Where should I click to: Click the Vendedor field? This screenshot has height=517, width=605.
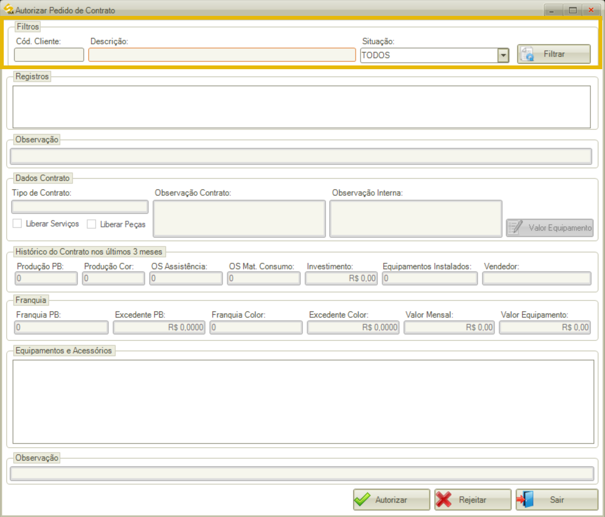coord(537,278)
